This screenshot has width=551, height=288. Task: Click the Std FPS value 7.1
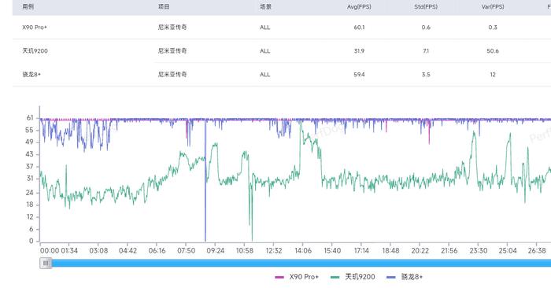pyautogui.click(x=426, y=51)
